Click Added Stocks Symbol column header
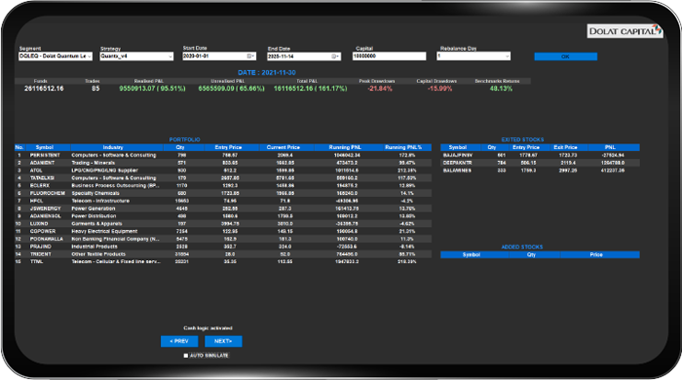This screenshot has width=682, height=380. pos(472,254)
